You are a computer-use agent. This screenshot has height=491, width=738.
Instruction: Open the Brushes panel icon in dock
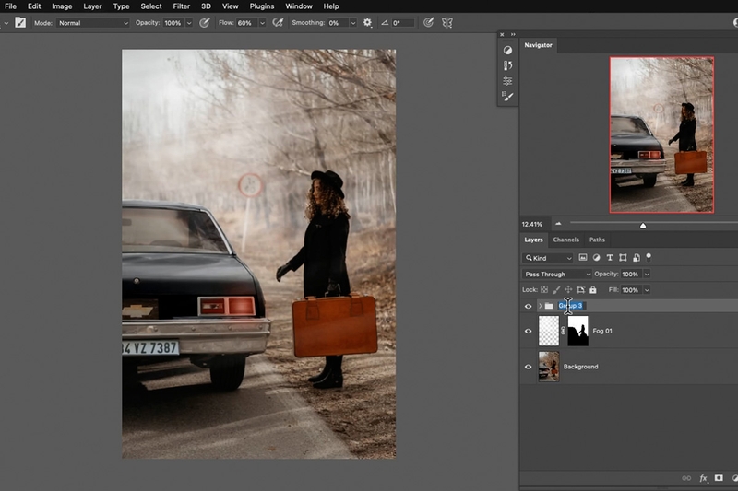tap(507, 97)
